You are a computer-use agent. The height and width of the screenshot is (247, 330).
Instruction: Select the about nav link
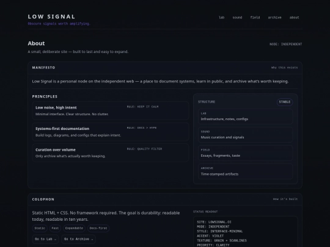294,18
